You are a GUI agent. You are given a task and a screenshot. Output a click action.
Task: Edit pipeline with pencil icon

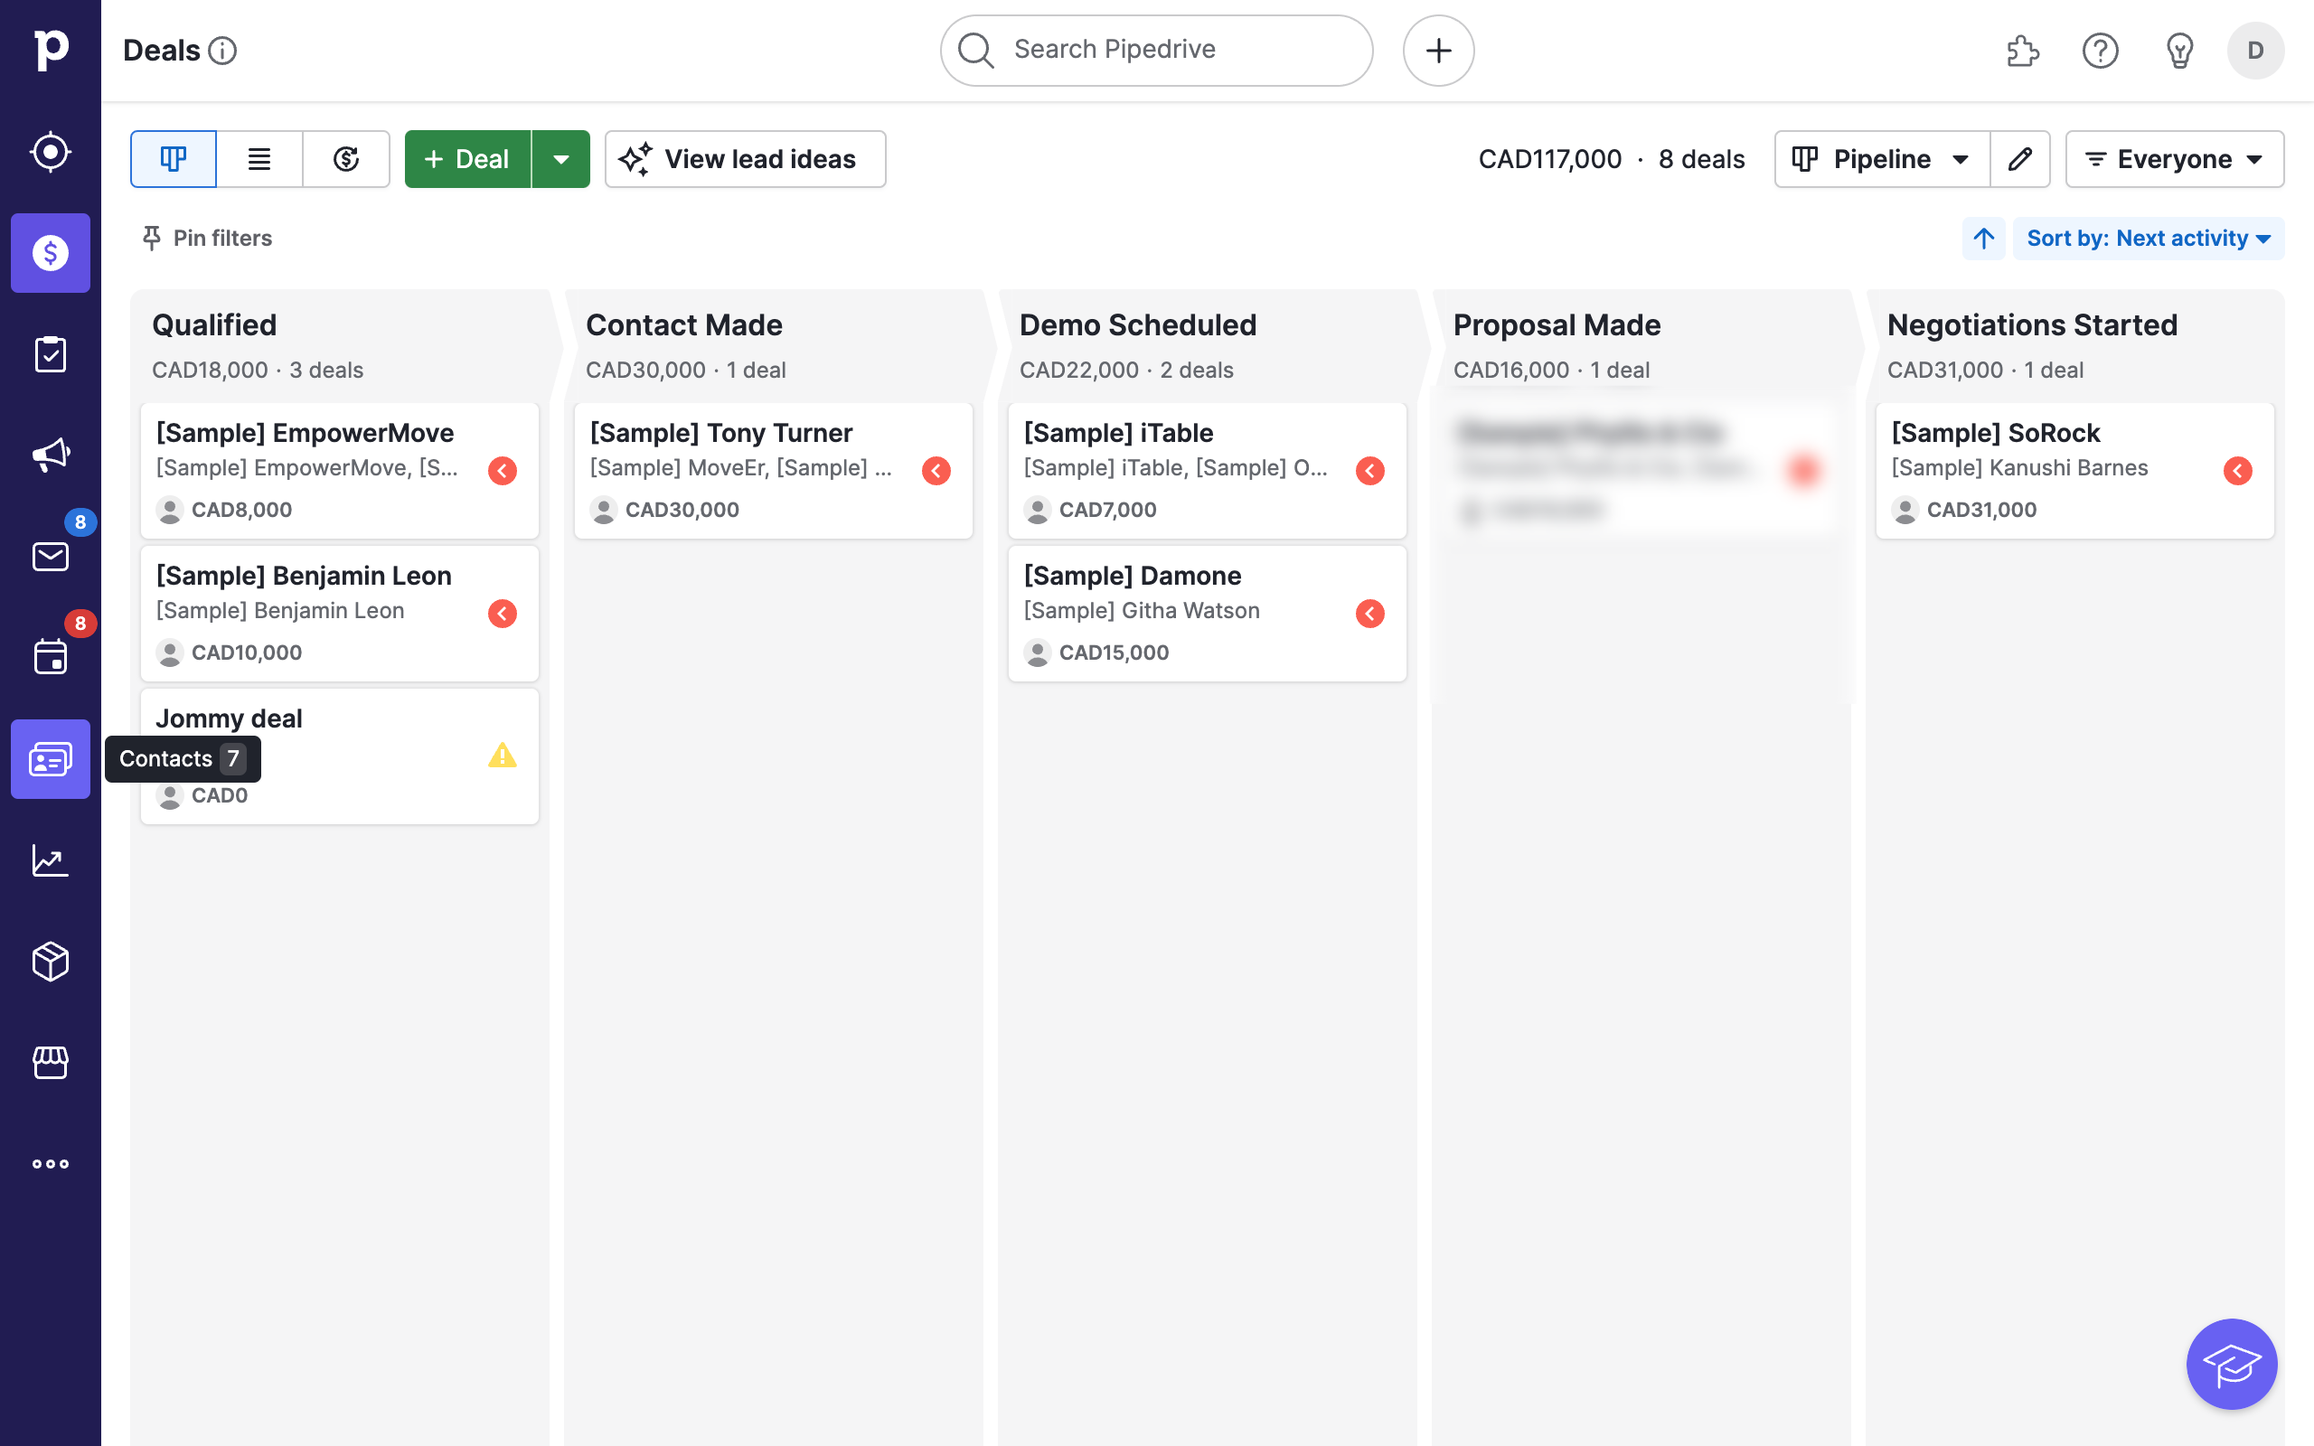pyautogui.click(x=2019, y=159)
